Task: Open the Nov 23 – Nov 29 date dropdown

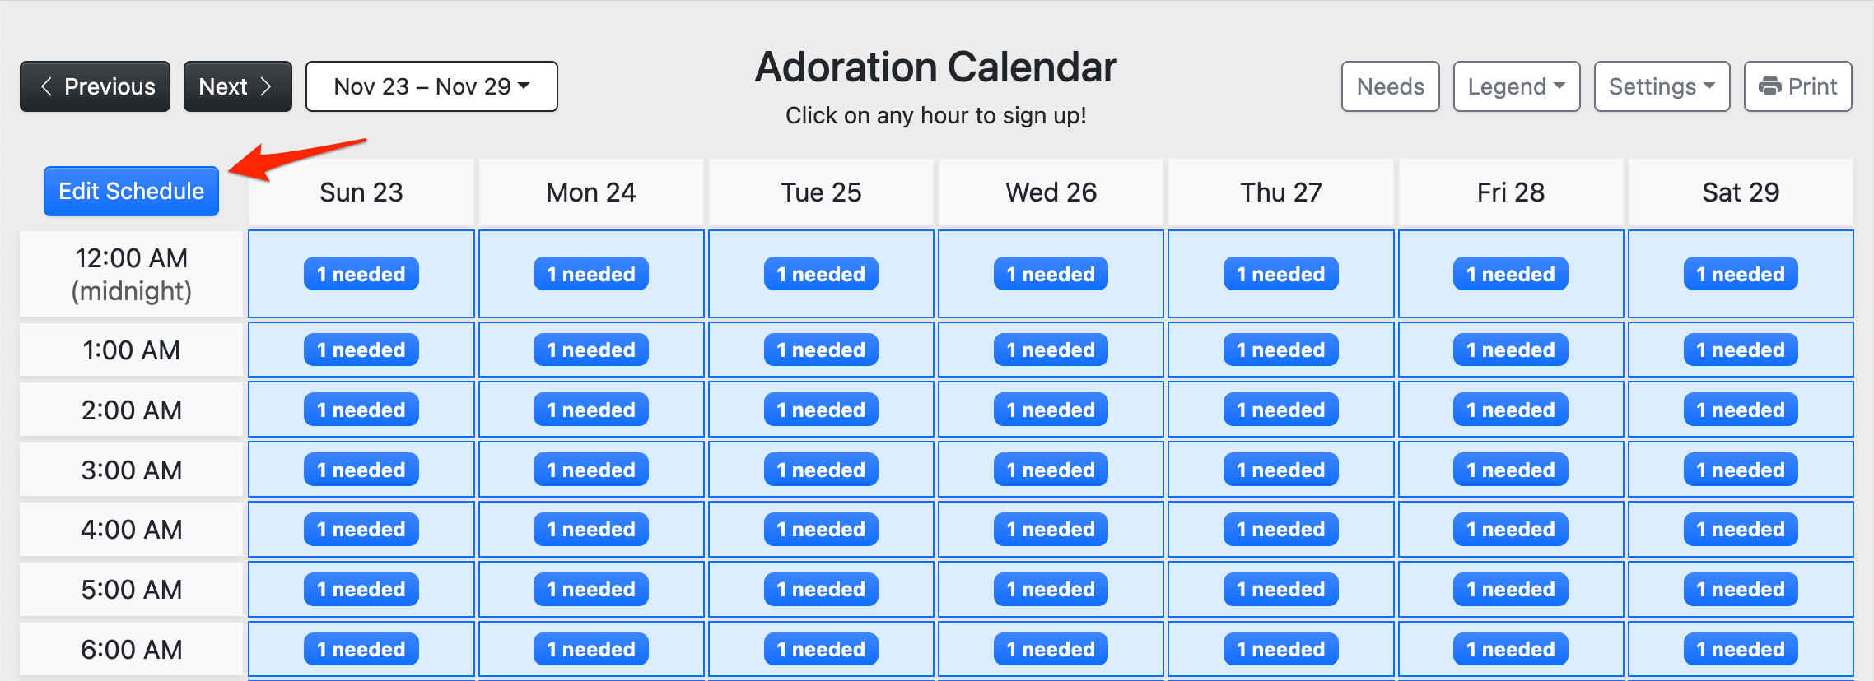Action: pyautogui.click(x=431, y=86)
